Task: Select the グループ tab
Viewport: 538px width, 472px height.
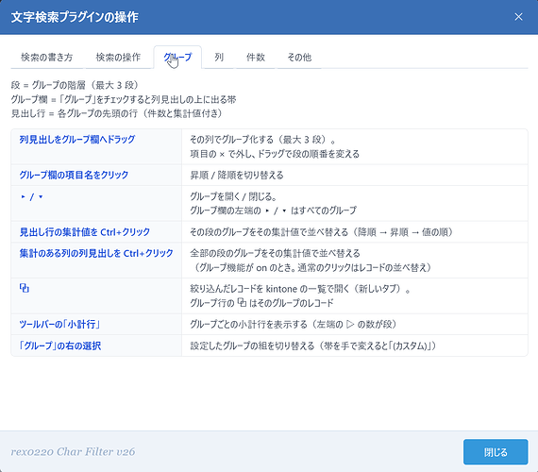Action: (177, 57)
